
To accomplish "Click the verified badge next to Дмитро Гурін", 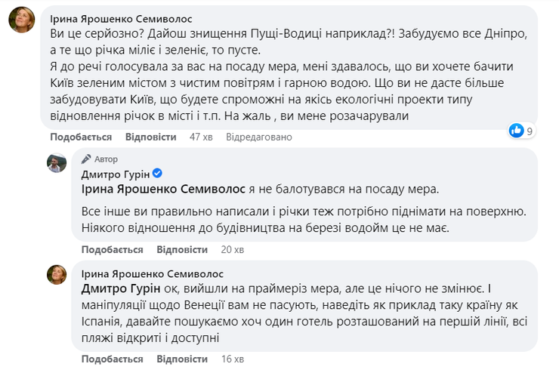I will [x=157, y=173].
